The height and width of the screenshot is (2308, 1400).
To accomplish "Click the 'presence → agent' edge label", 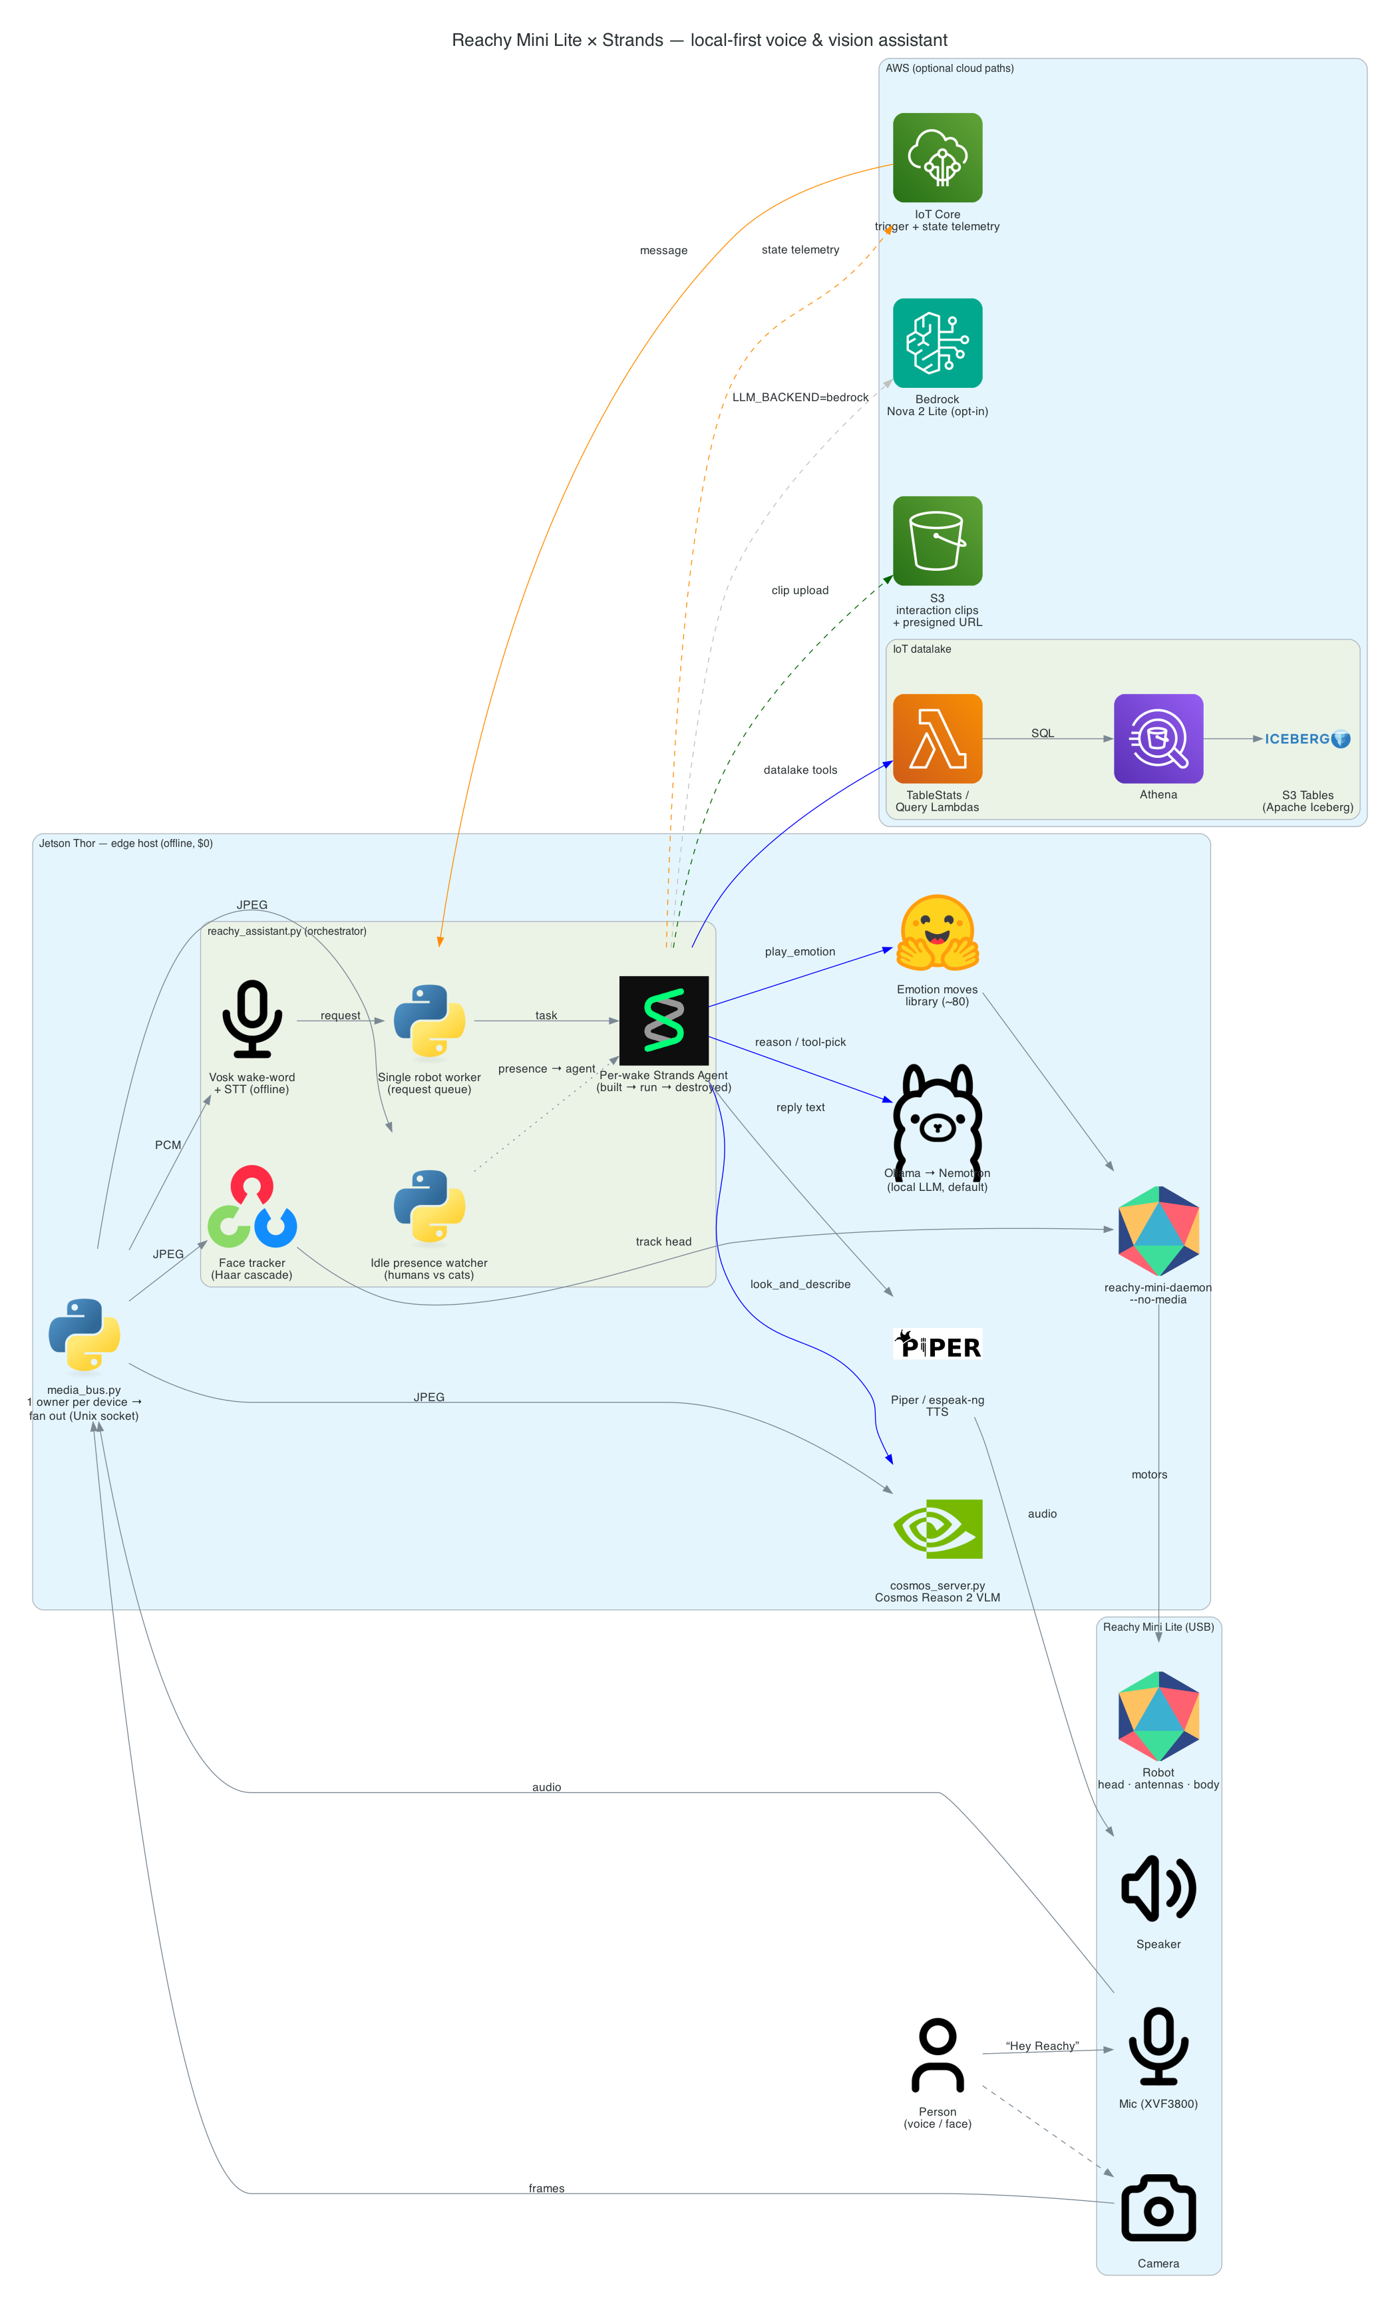I will click(546, 1069).
